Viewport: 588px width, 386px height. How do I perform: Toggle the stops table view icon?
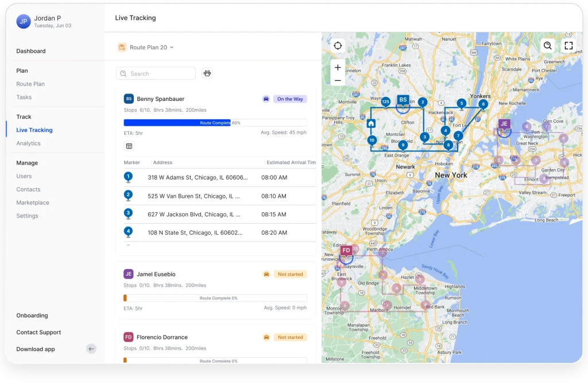click(129, 146)
